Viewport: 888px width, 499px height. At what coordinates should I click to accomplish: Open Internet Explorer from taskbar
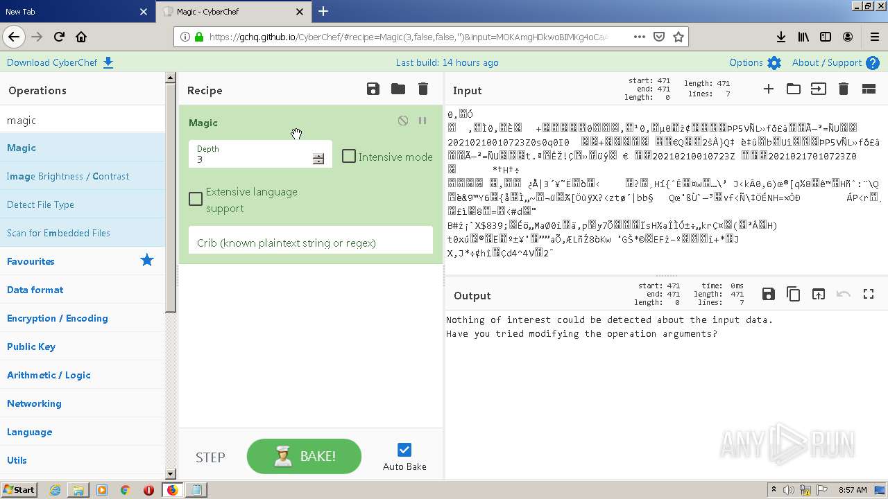55,490
